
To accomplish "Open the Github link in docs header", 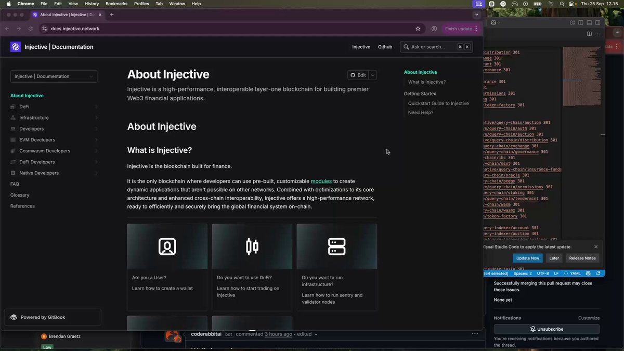I will (385, 47).
